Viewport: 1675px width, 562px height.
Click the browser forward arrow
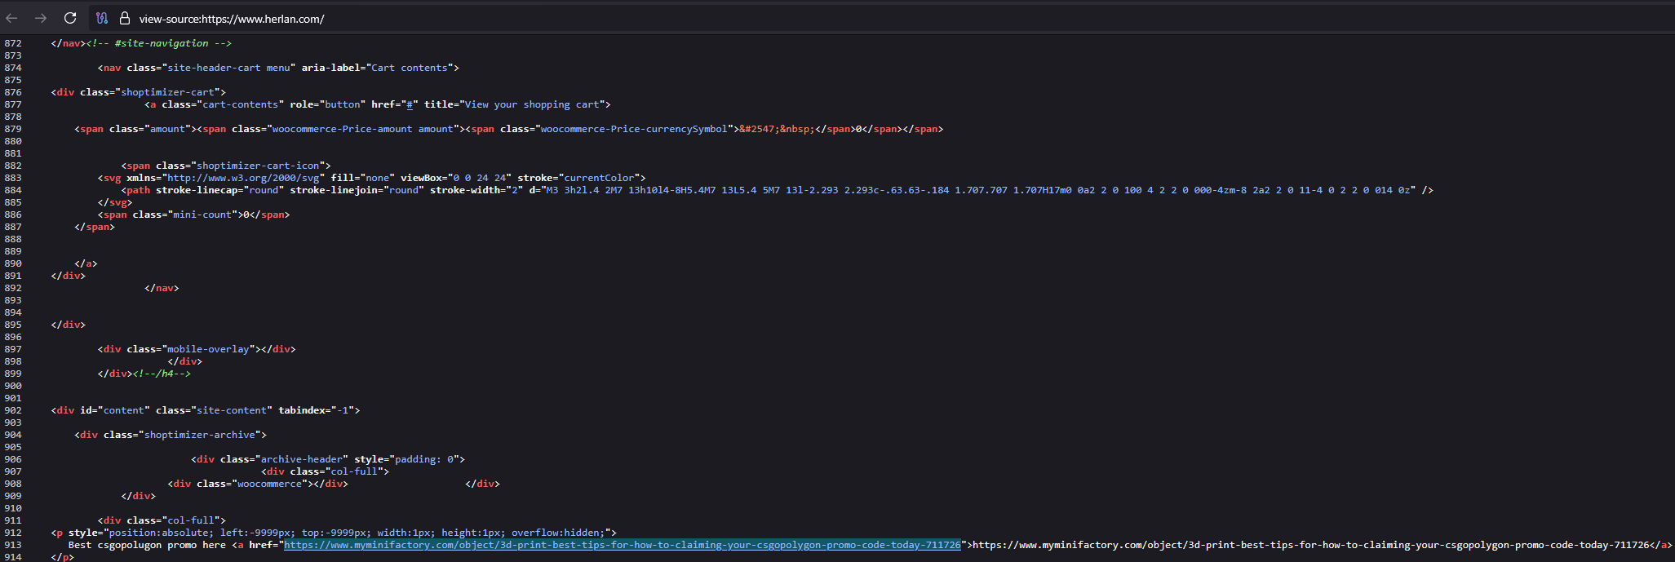[41, 18]
